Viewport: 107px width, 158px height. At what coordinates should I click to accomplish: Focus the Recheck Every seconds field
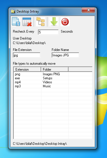(x=48, y=32)
